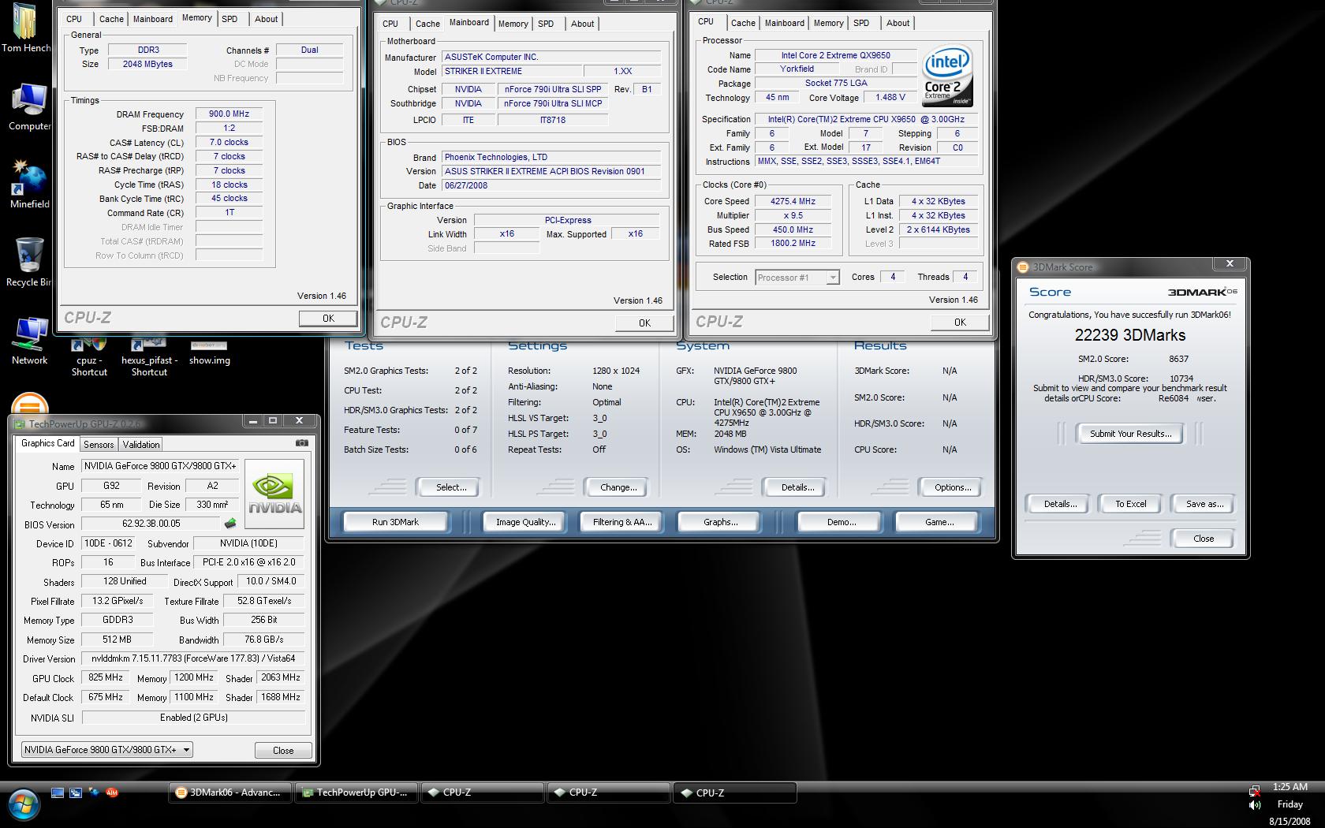Open the Memory tab in Mainboard CPU-Z window
Screen dimensions: 1325x828
tap(513, 24)
